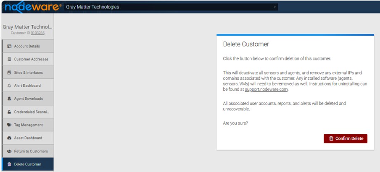This screenshot has height=172, width=380.
Task: Click the Confirm Delete button
Action: 346,138
